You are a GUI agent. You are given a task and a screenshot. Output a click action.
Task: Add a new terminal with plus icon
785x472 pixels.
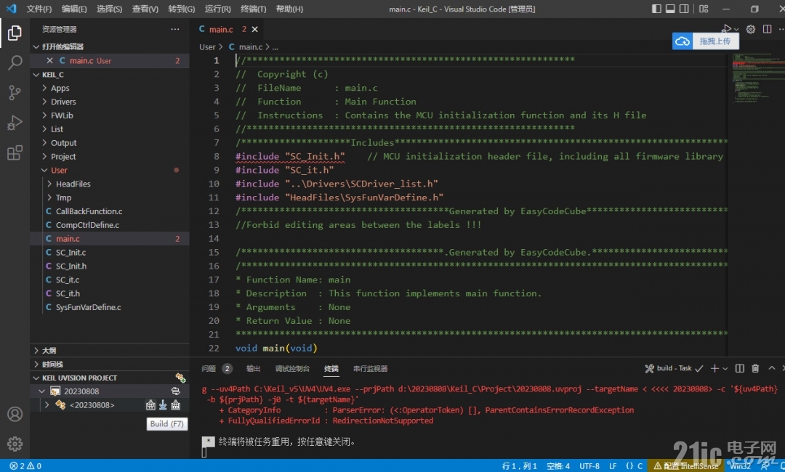[714, 368]
